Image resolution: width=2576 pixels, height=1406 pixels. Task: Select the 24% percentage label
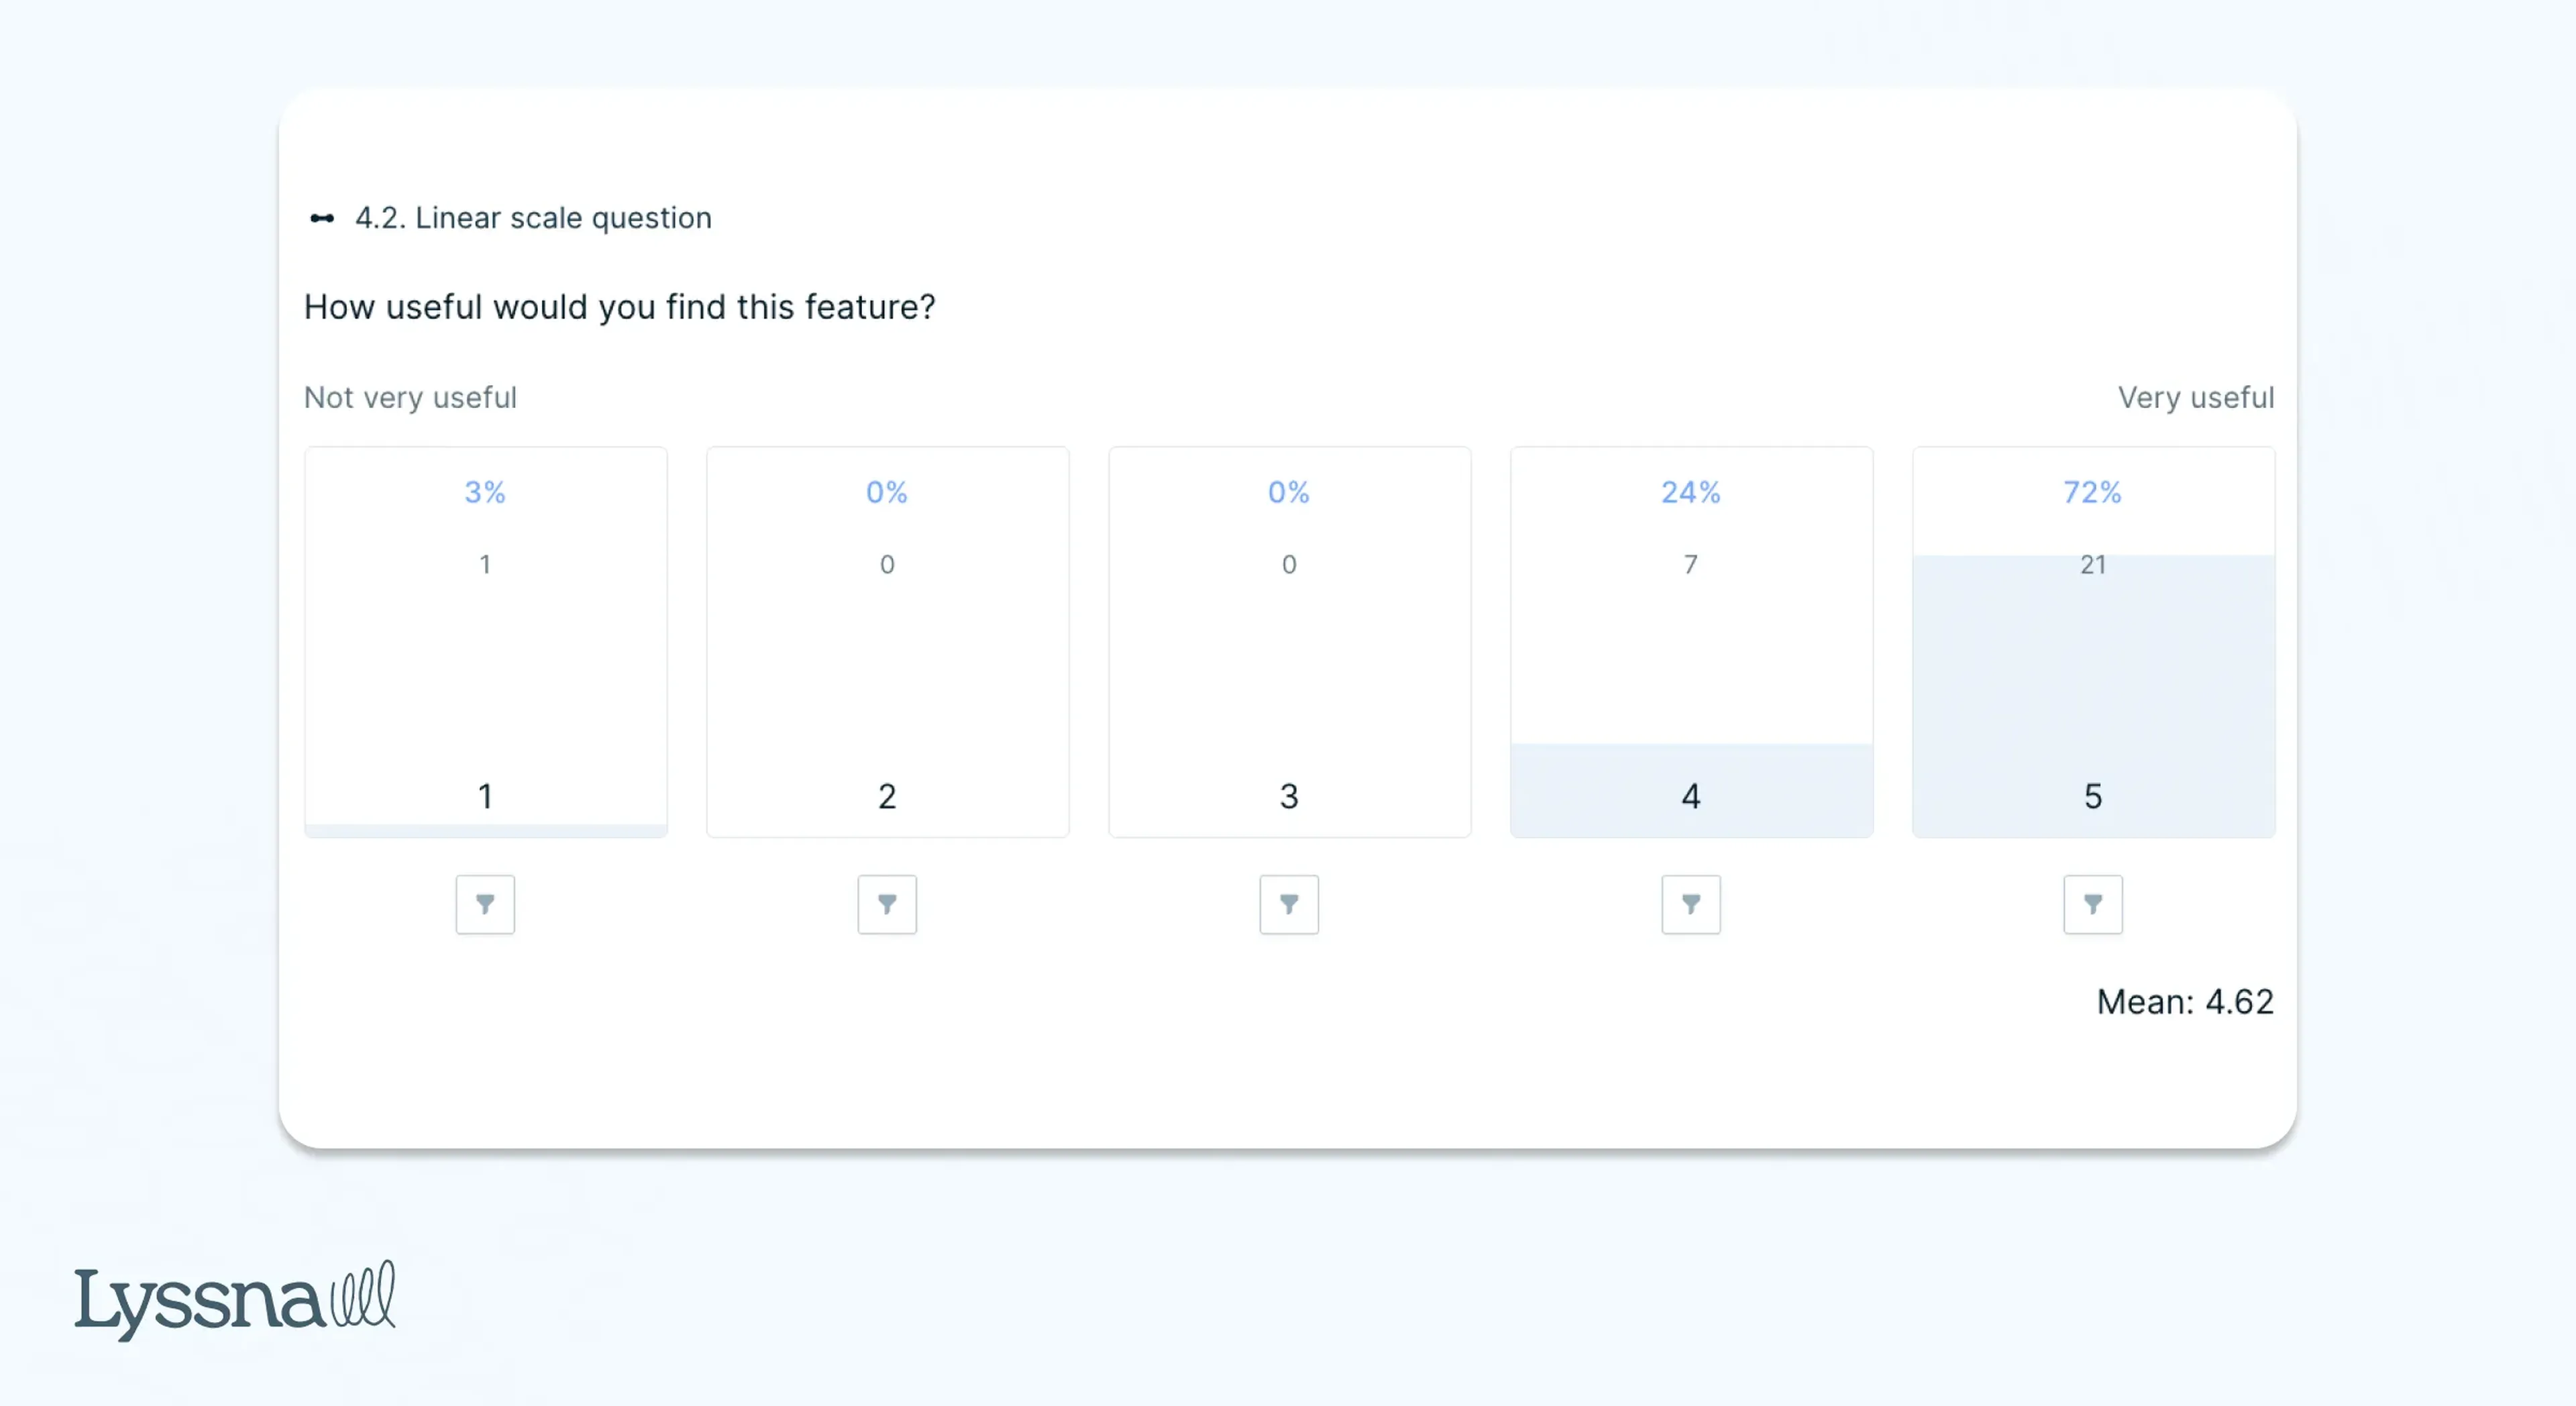(1691, 492)
